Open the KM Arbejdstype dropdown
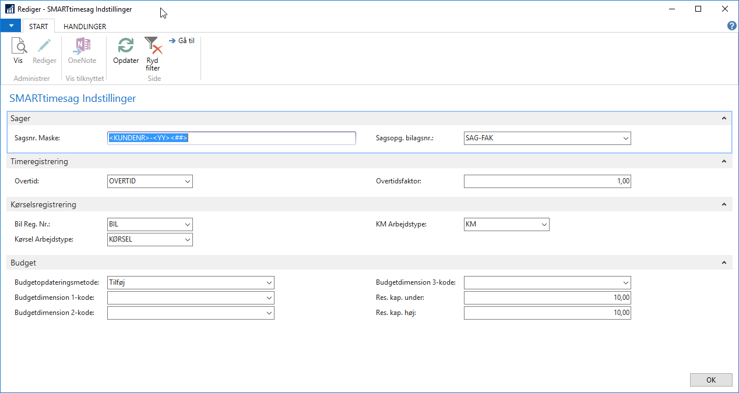The width and height of the screenshot is (739, 393). [x=544, y=225]
